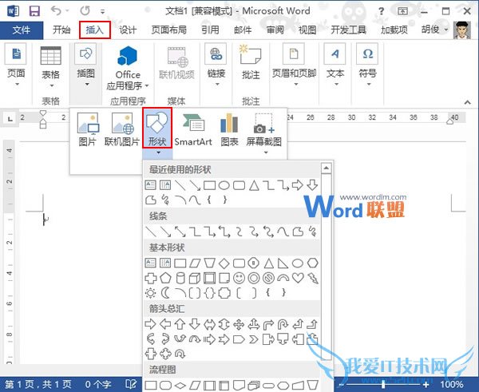Select the scribble shape in Lines section

pos(313,232)
